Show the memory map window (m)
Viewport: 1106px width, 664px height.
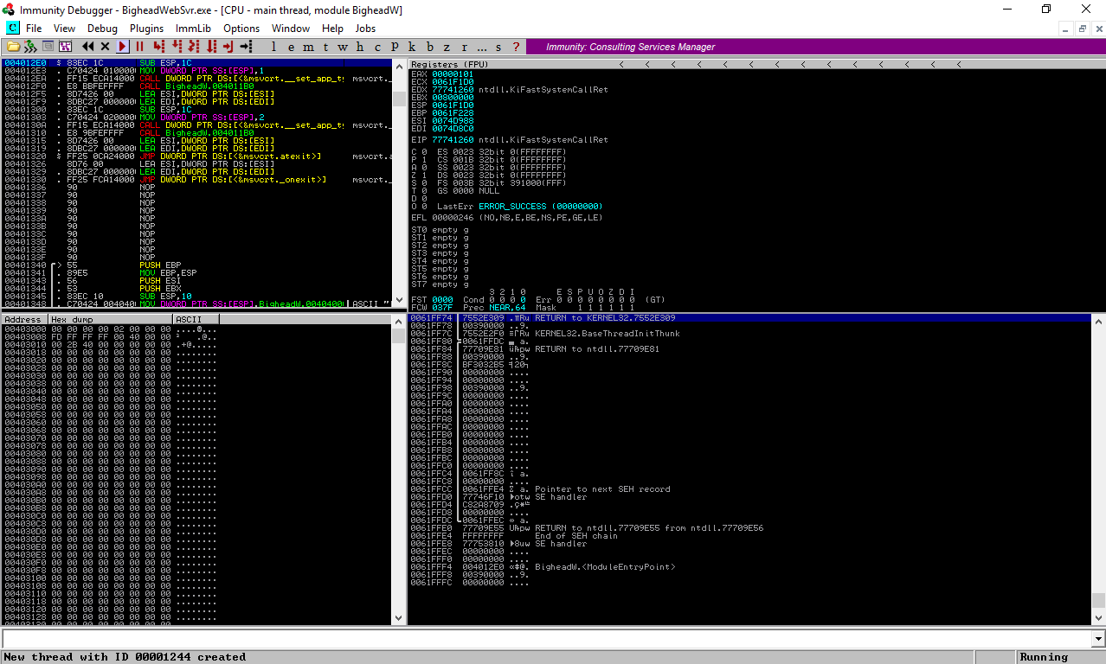coord(307,47)
